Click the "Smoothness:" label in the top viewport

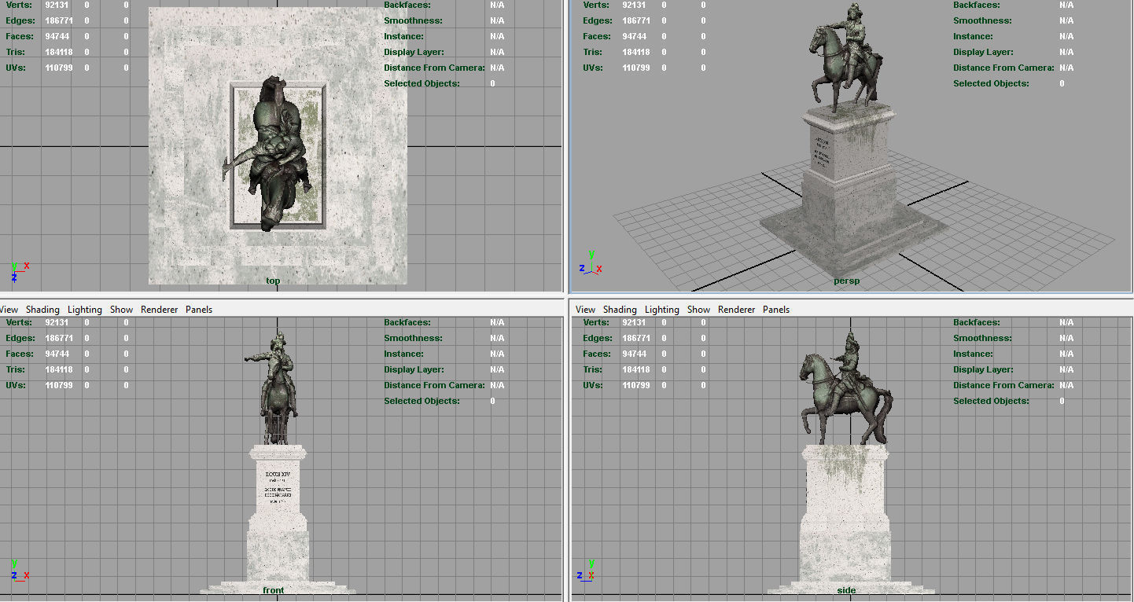pyautogui.click(x=413, y=20)
